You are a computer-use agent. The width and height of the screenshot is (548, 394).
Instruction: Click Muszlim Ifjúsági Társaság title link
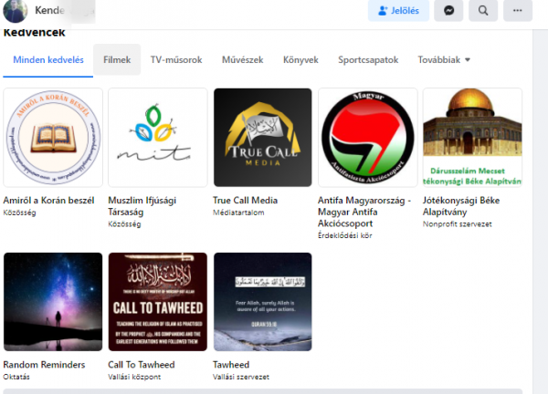[142, 206]
